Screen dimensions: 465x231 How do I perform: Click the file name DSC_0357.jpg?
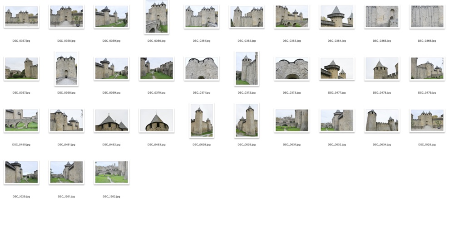21,41
